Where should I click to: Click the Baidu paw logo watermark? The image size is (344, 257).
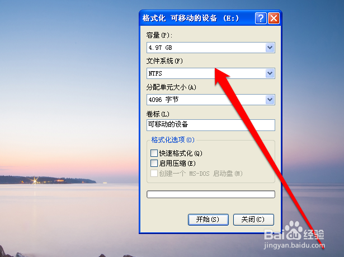294,231
